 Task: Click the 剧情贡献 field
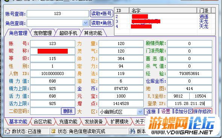[190, 43]
